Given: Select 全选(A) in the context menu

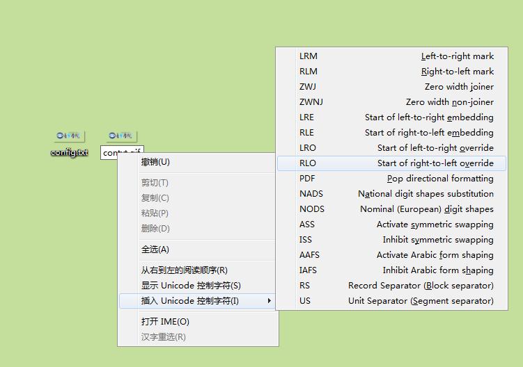Looking at the screenshot, I should (155, 250).
